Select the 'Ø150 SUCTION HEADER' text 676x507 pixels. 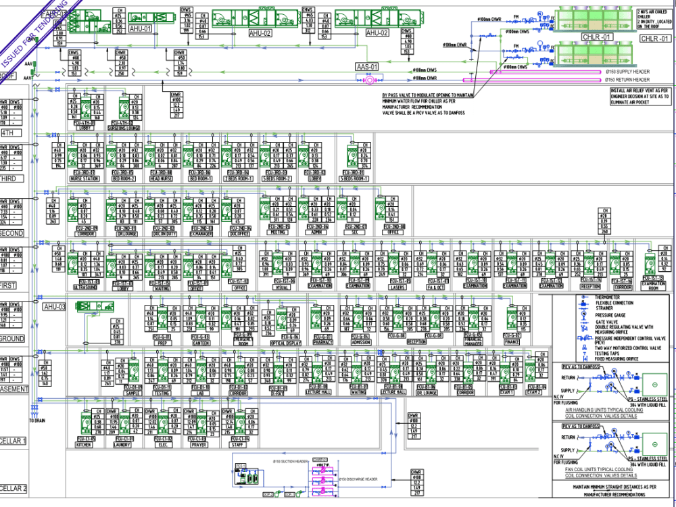(290, 462)
